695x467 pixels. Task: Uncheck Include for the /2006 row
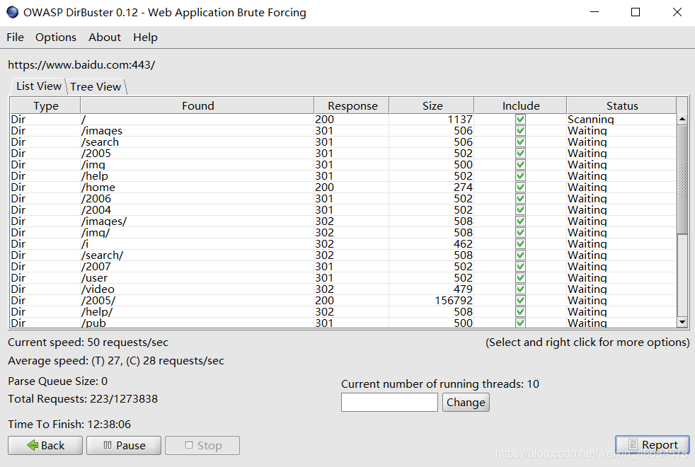coord(520,199)
